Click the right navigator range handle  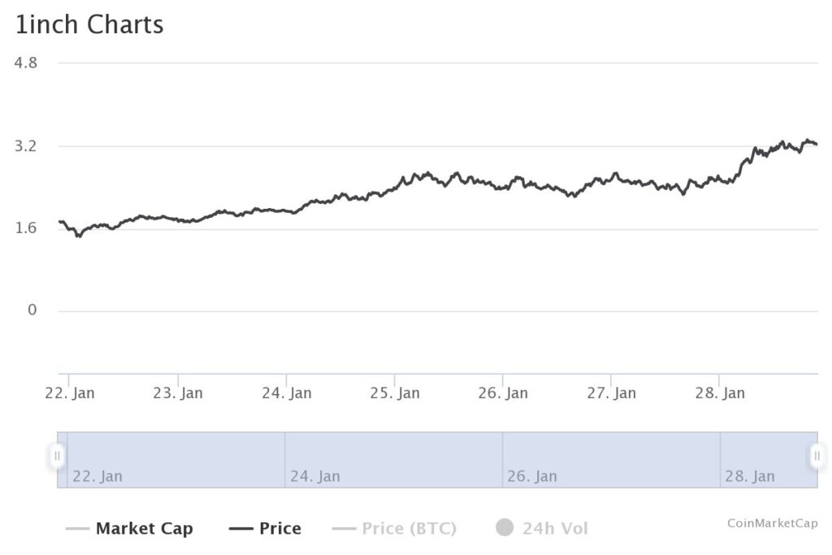point(817,456)
